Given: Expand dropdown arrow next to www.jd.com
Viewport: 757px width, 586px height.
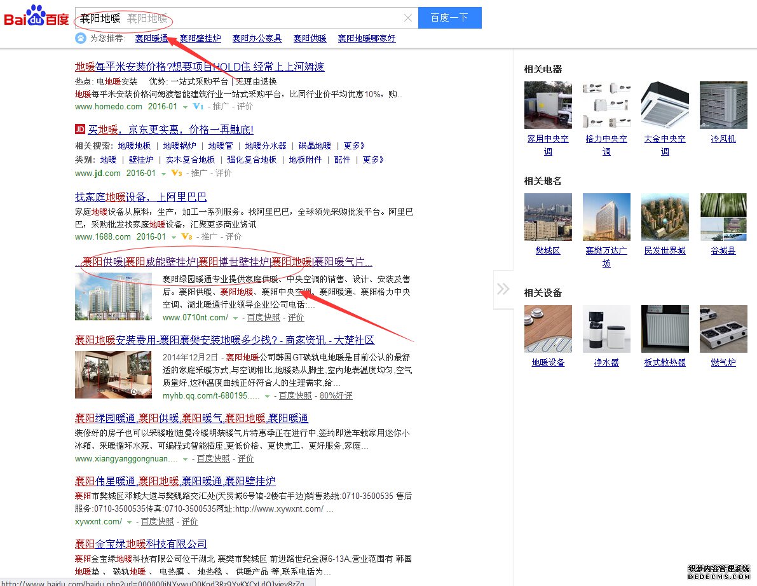Looking at the screenshot, I should (x=163, y=174).
